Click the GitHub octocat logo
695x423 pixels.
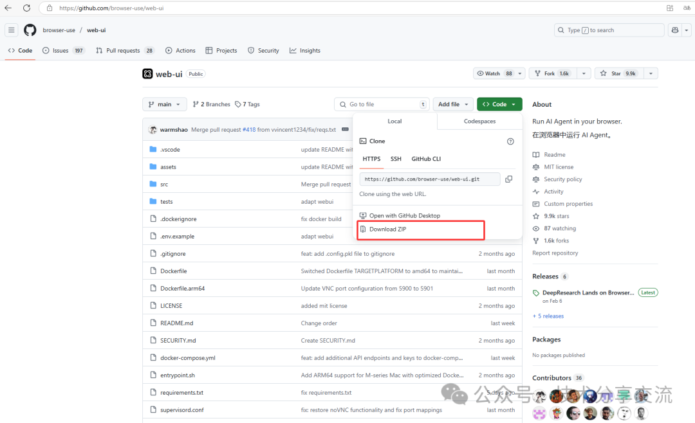click(x=30, y=30)
